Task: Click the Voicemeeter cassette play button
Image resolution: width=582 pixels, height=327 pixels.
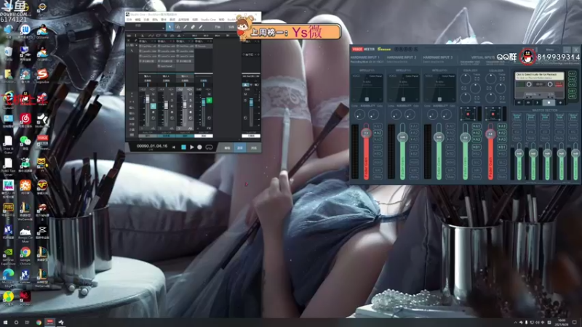Action: [x=538, y=102]
